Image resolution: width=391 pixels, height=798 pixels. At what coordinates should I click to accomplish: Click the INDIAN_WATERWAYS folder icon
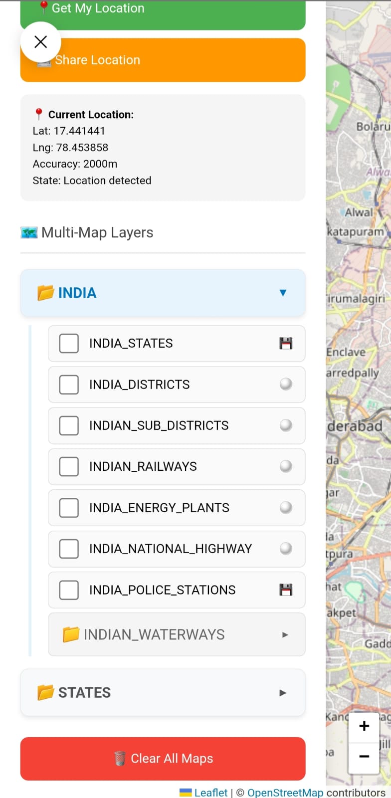pyautogui.click(x=71, y=634)
